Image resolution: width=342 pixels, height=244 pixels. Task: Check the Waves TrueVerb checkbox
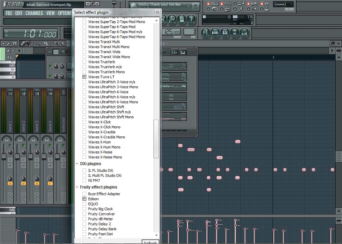84,62
